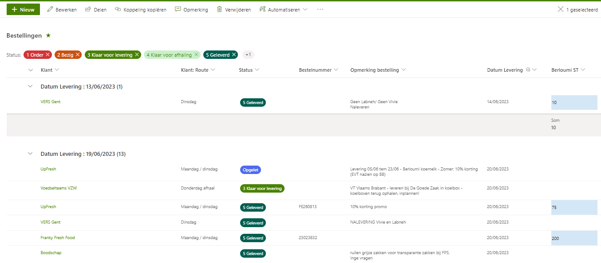Open the Automatiseren dropdown menu
The width and height of the screenshot is (601, 263).
pyautogui.click(x=283, y=9)
